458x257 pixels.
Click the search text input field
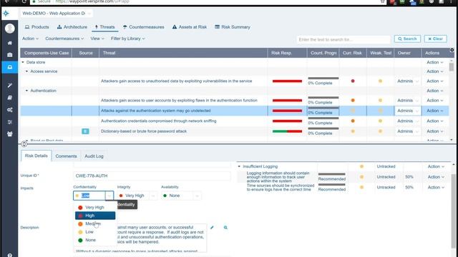pyautogui.click(x=343, y=39)
